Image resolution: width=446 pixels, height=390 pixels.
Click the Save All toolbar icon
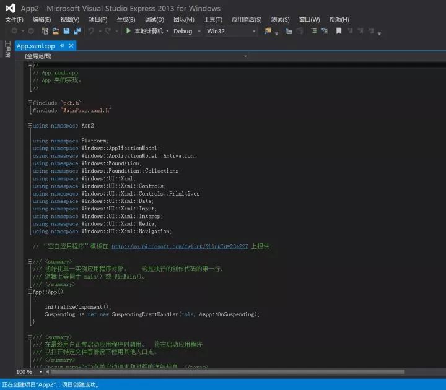point(77,31)
